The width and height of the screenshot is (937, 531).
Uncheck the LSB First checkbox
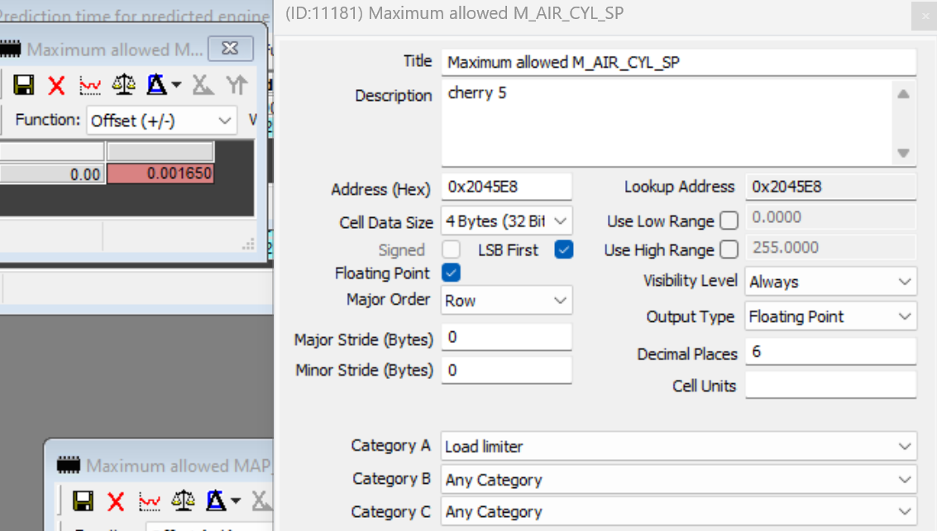564,249
